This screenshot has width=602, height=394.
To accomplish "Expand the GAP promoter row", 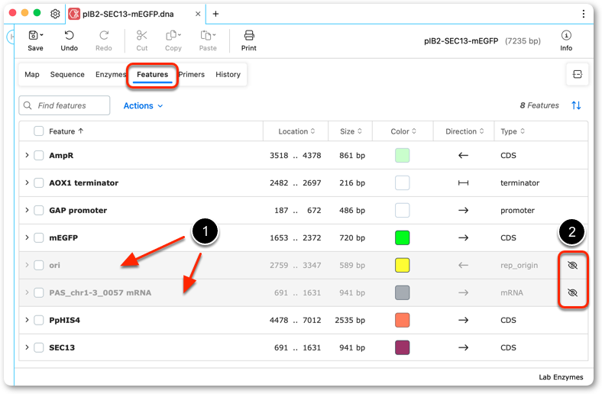I will pyautogui.click(x=27, y=210).
